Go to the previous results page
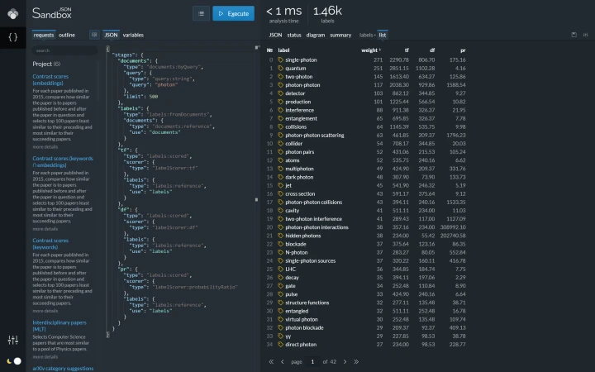Viewport: 595px width, 372px height. (283, 362)
